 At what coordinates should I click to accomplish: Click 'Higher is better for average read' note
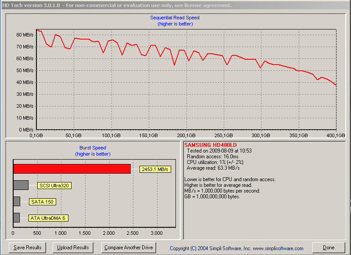pyautogui.click(x=218, y=185)
